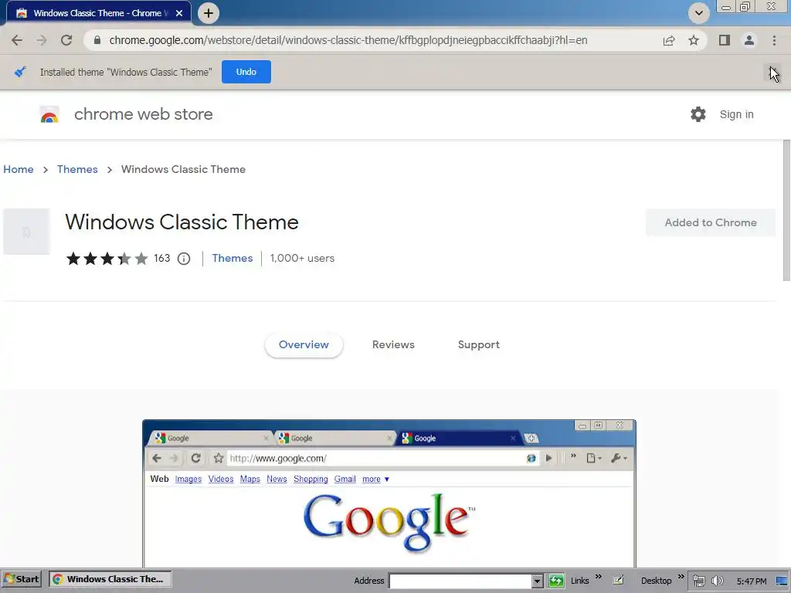Select the Overview tab
The width and height of the screenshot is (791, 593).
point(304,345)
